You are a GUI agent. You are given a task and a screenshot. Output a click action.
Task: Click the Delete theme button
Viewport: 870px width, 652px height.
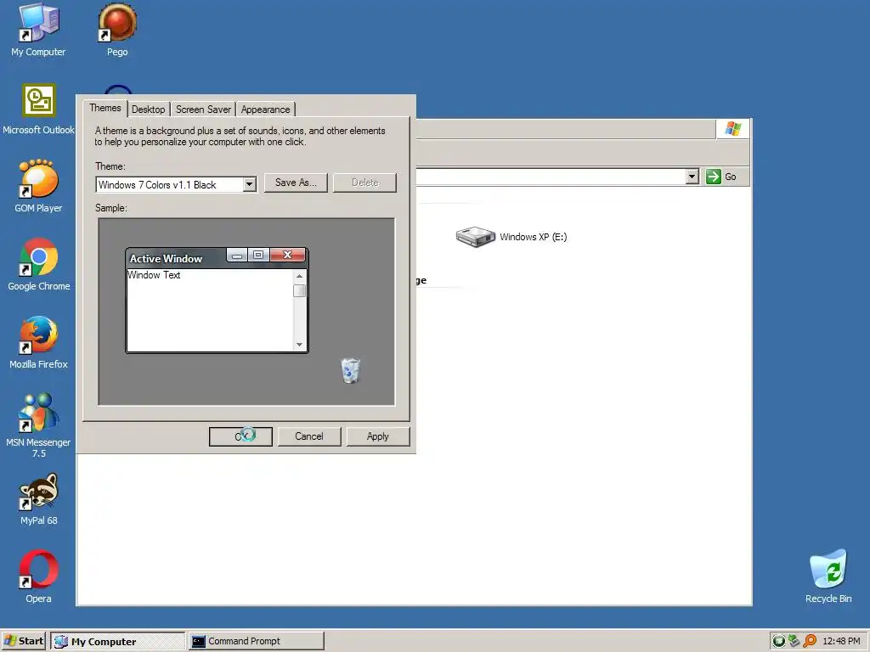(x=364, y=183)
